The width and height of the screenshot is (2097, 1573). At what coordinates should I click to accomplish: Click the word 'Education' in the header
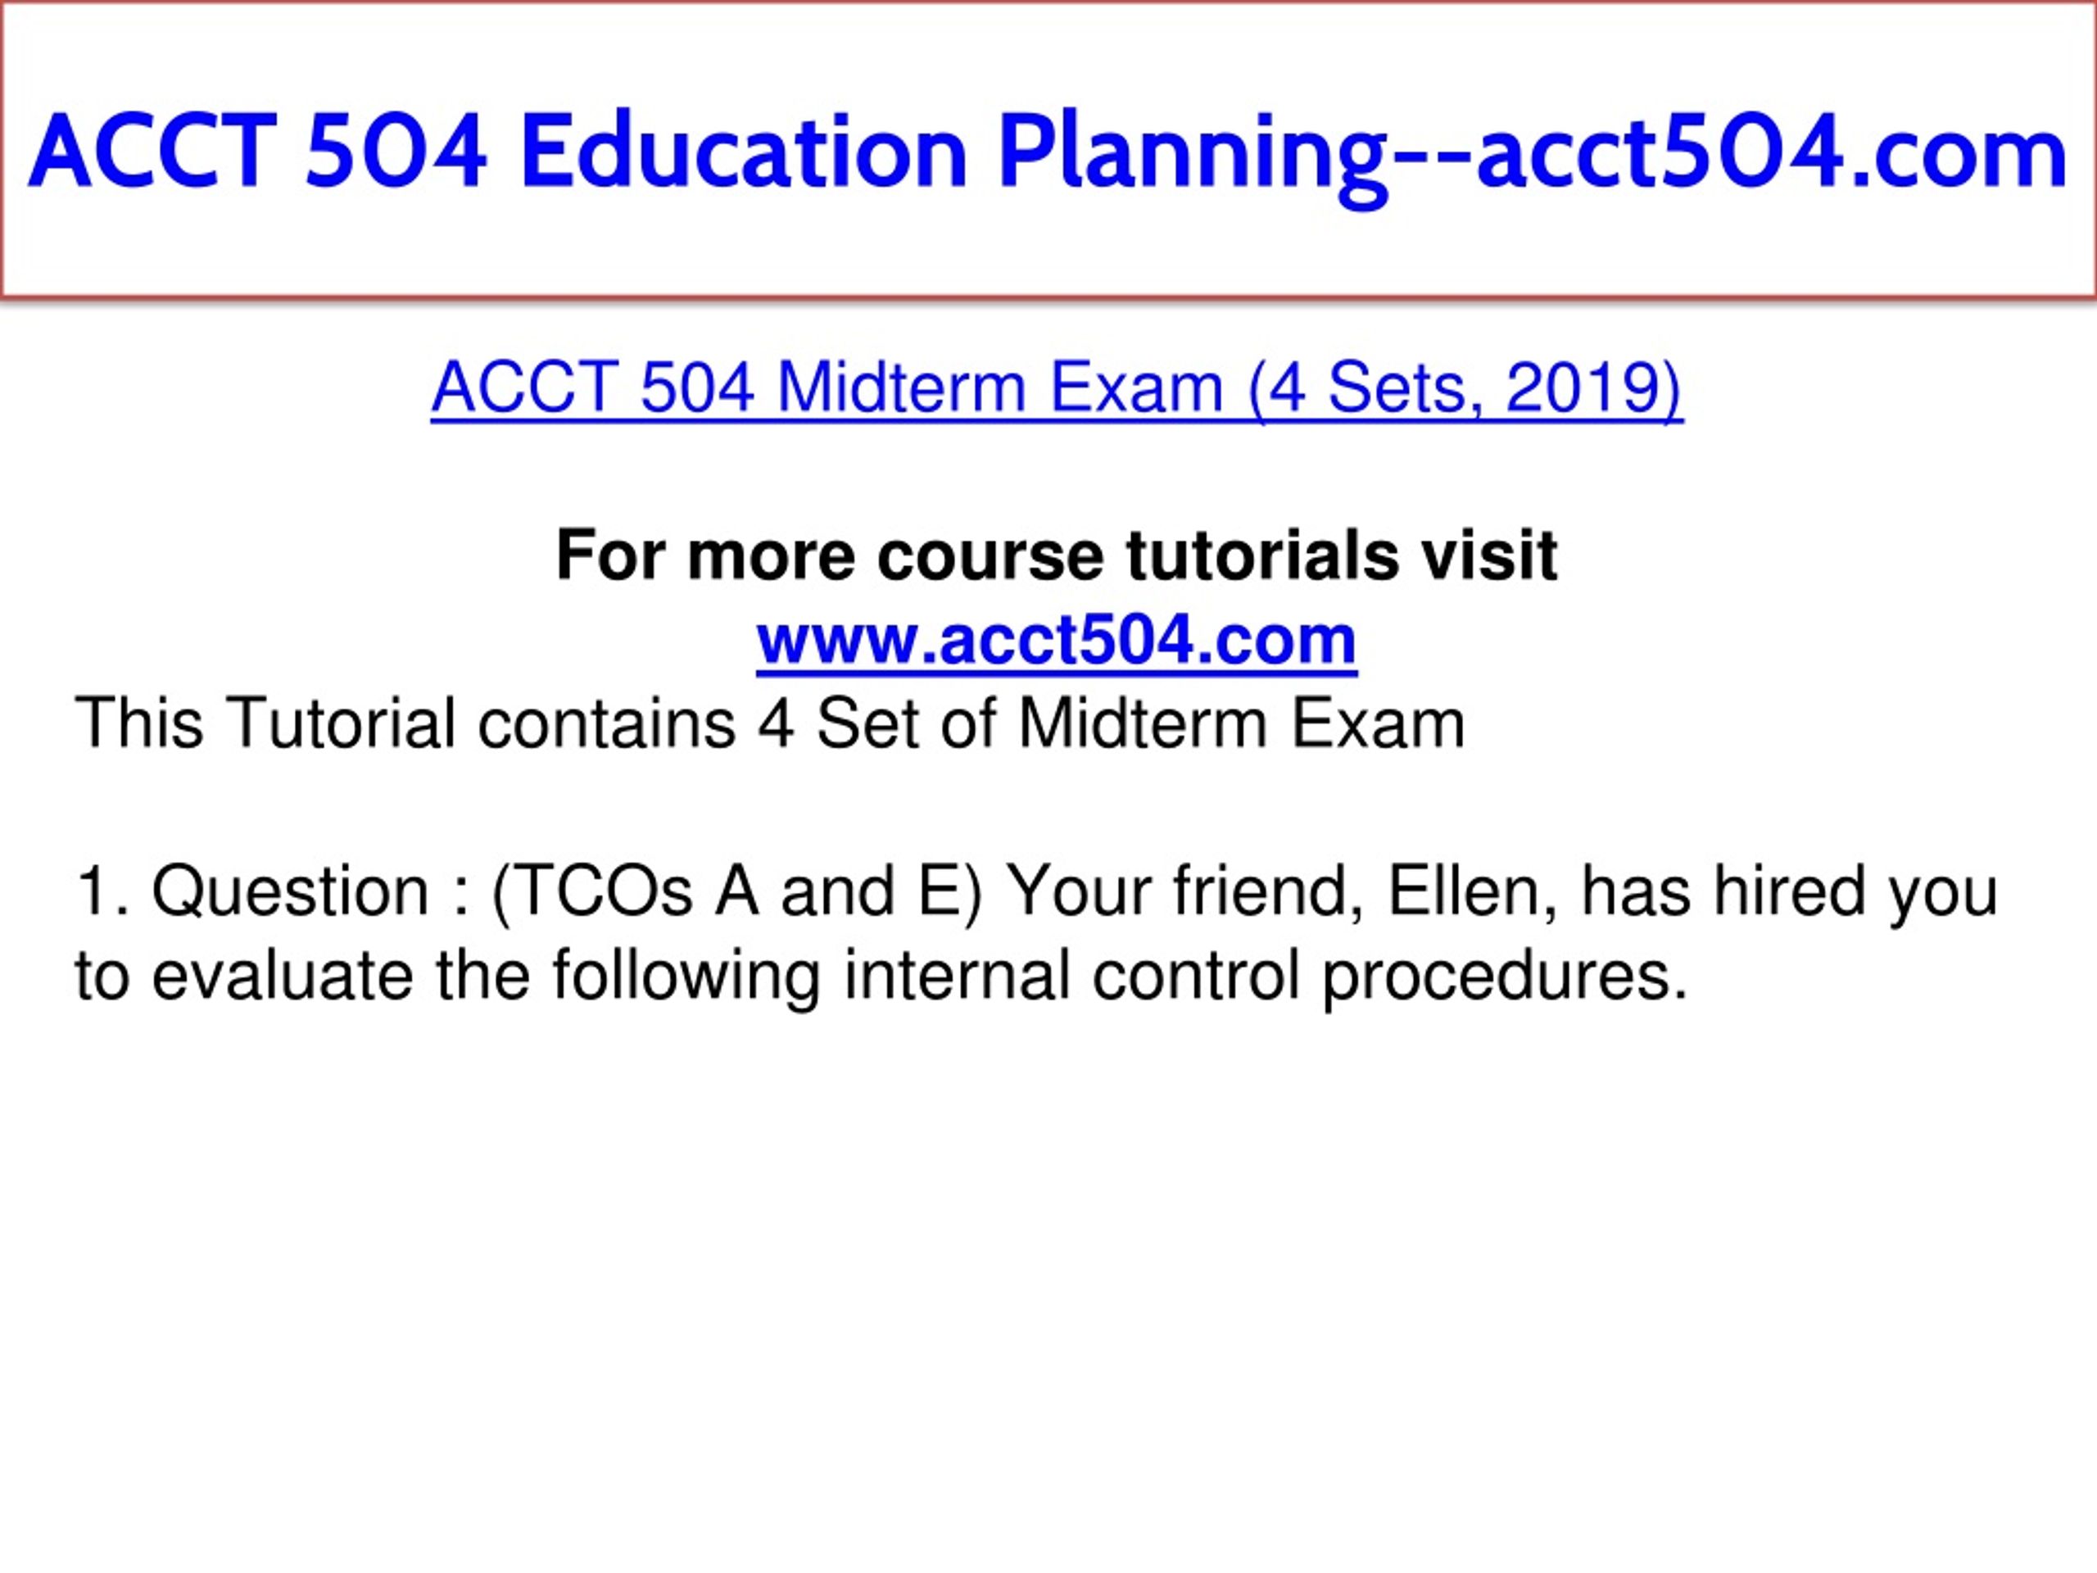tap(743, 151)
